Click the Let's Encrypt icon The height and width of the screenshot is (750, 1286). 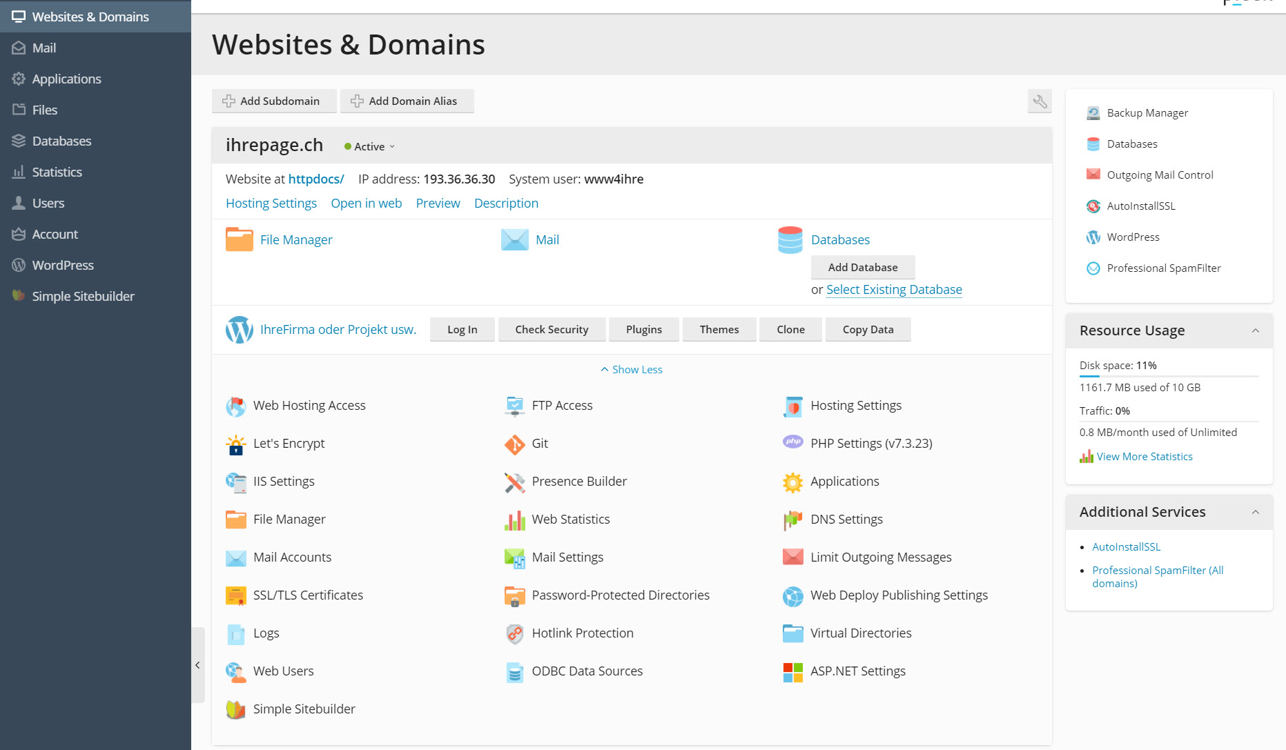coord(235,444)
